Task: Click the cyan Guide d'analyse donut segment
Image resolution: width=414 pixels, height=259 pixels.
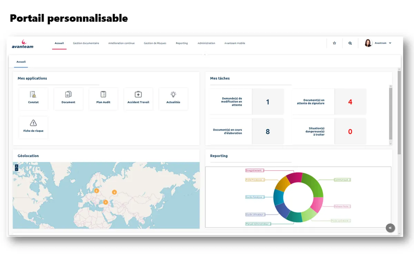Action: point(278,197)
